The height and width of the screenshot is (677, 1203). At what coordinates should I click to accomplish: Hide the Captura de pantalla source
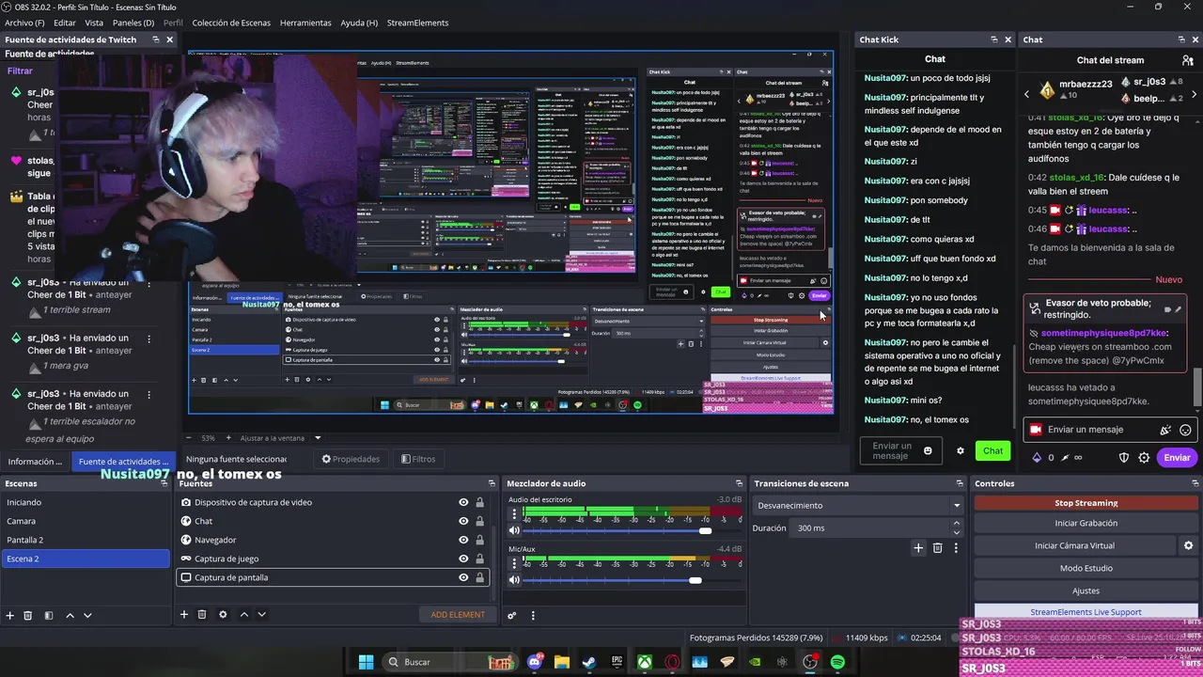[x=463, y=577]
